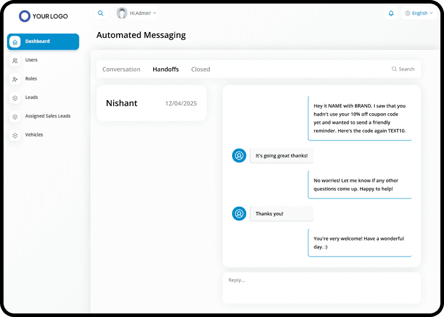Click the YOUR LOGO brand icon
The height and width of the screenshot is (317, 444).
click(24, 16)
